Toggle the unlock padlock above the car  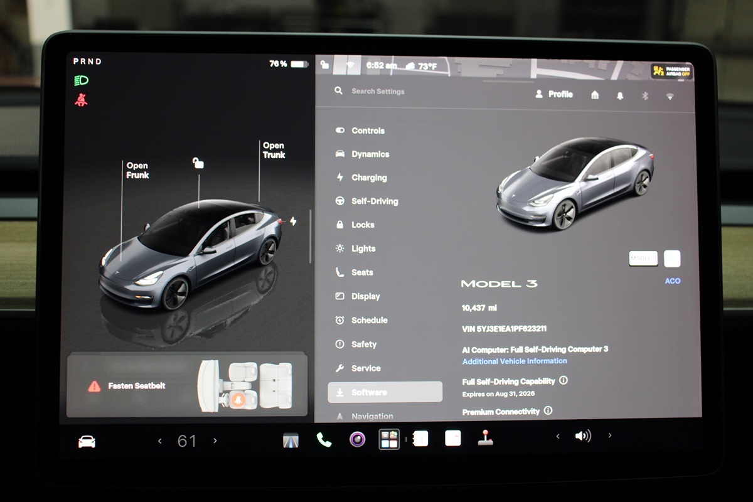click(x=198, y=164)
